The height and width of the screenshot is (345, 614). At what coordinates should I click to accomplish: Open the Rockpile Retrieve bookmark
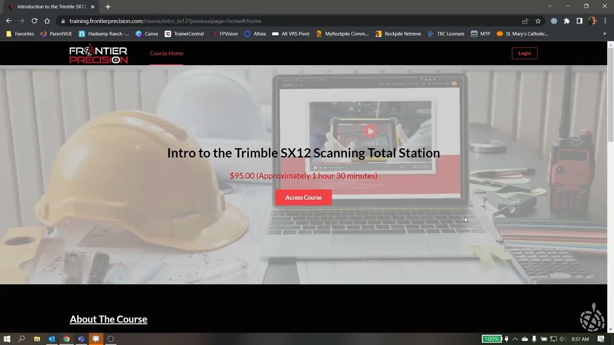coord(398,34)
